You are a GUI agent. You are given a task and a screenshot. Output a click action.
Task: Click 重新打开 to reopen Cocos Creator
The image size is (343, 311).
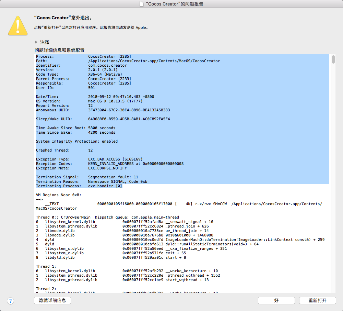(x=317, y=300)
